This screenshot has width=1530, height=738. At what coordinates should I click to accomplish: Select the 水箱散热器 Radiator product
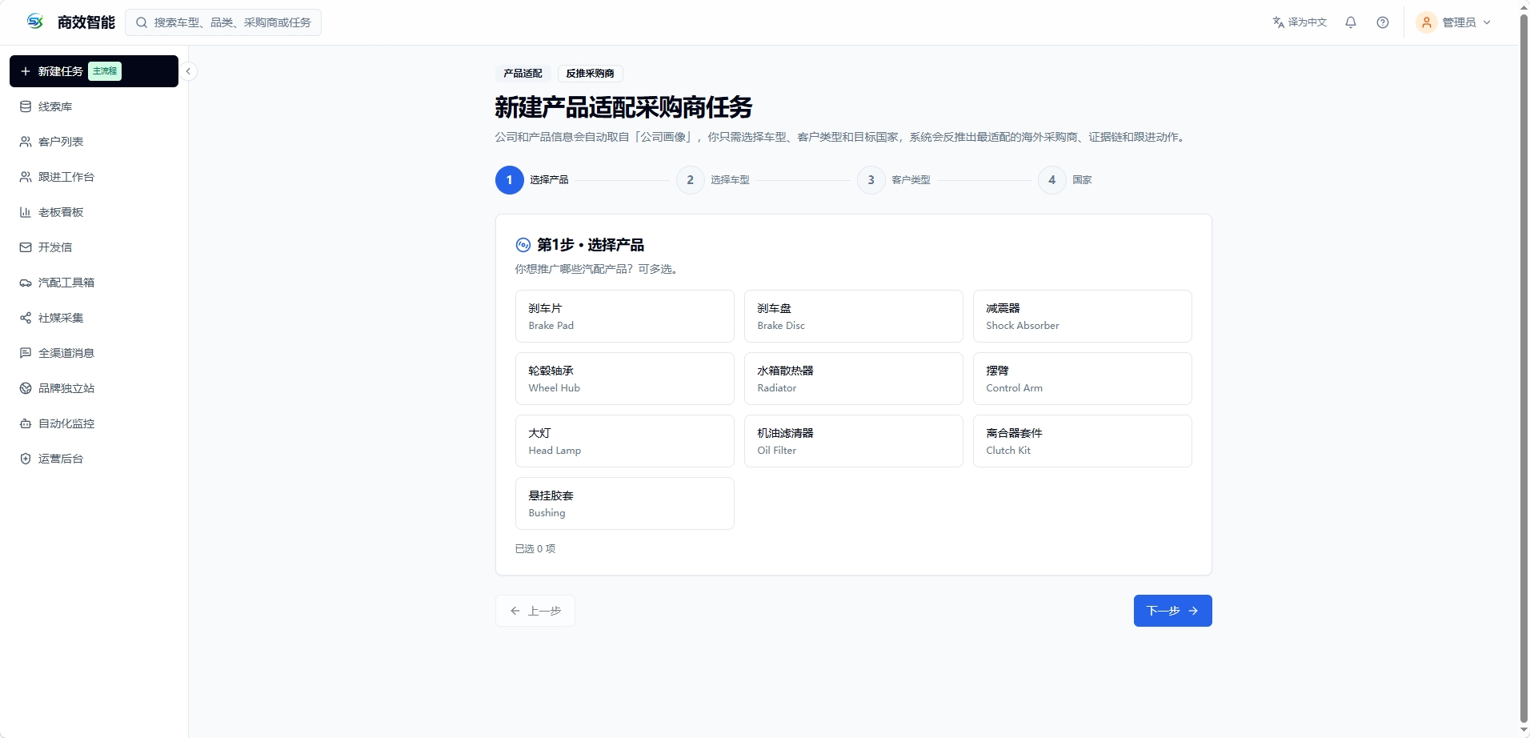pyautogui.click(x=854, y=379)
